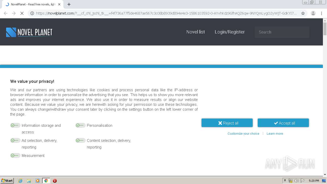Click the scrollbar up arrow

coord(325,20)
